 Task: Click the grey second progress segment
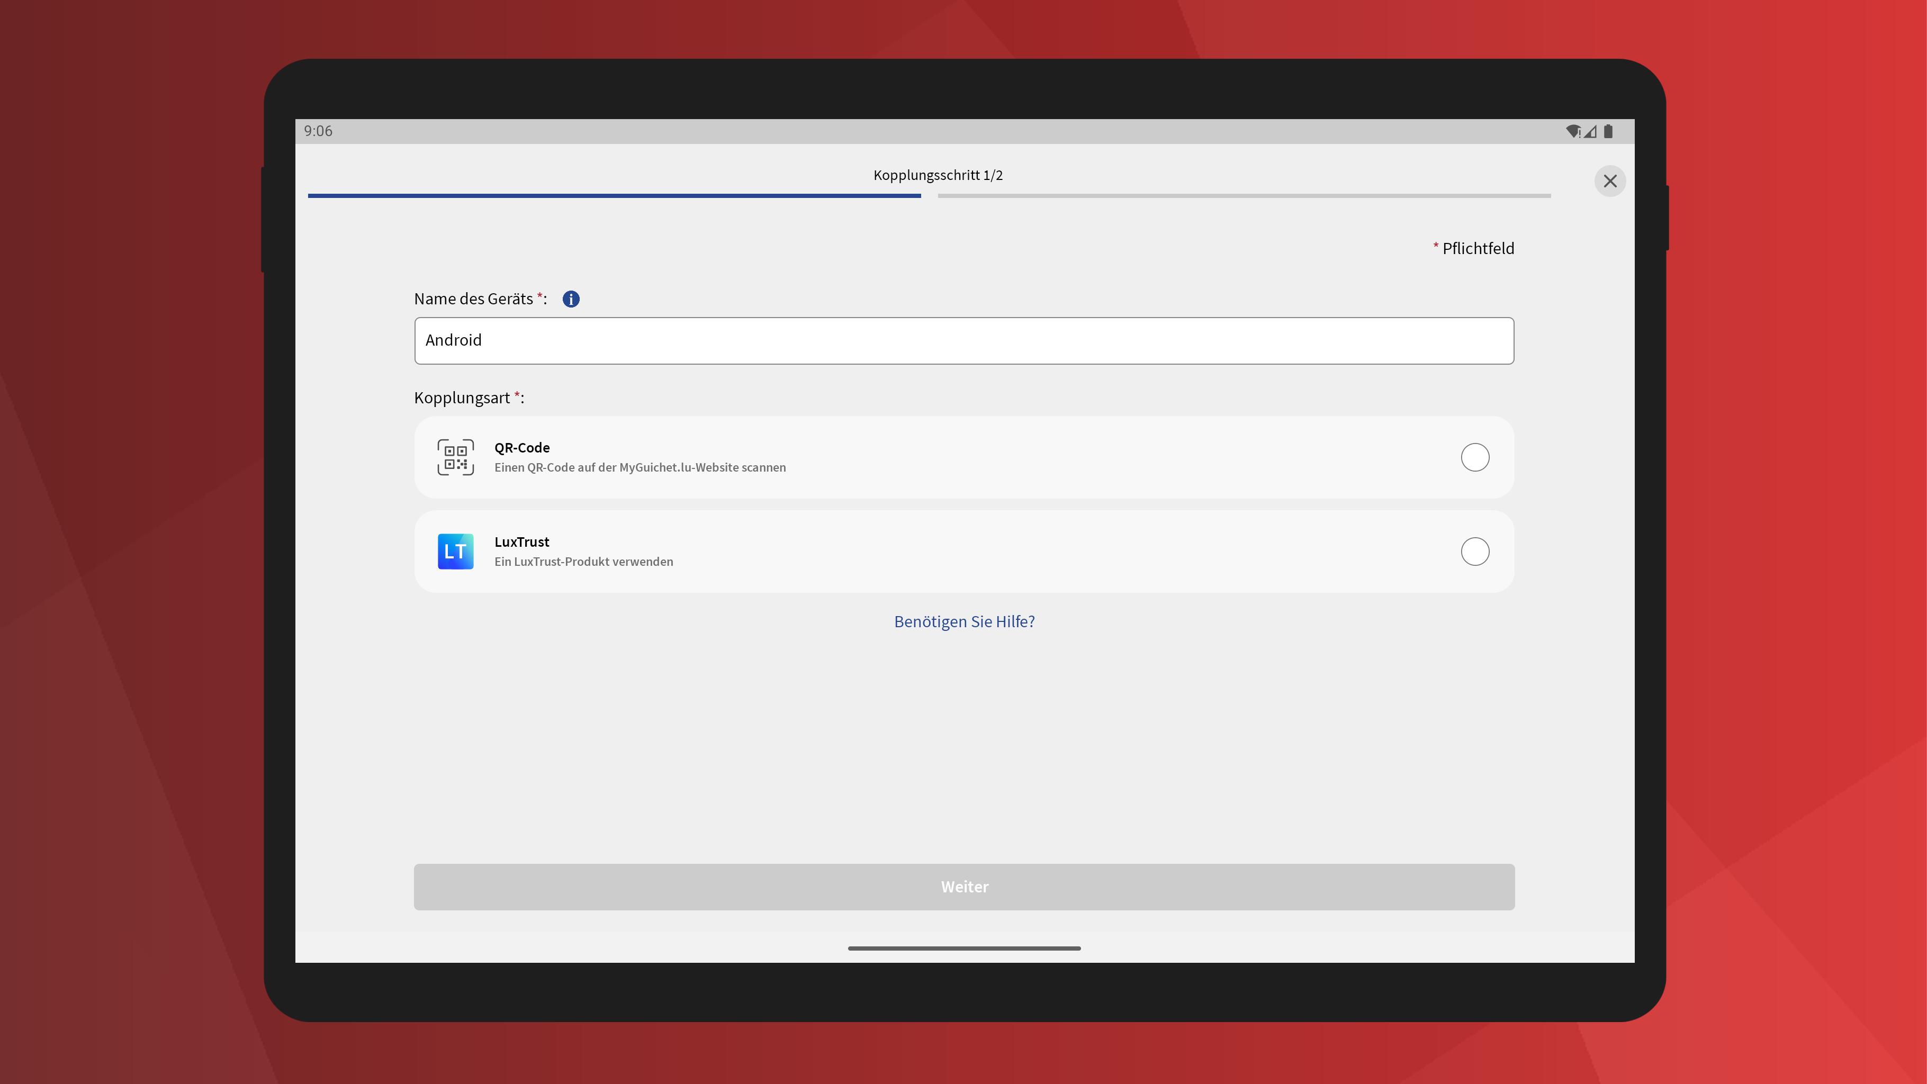coord(1244,196)
